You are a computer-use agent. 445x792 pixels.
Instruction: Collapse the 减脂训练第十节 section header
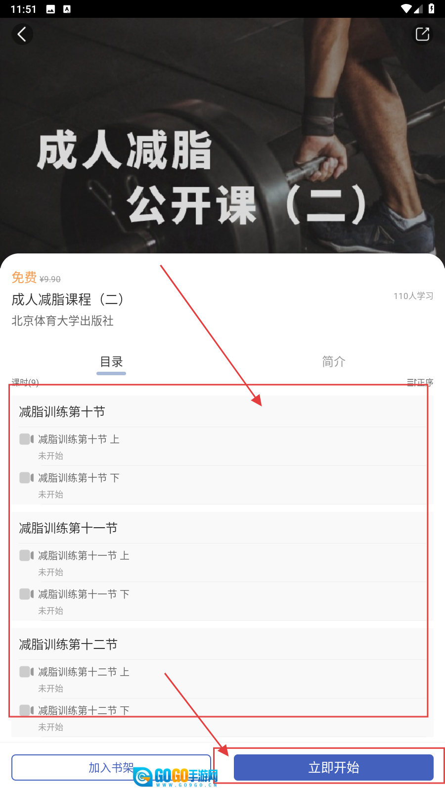click(x=222, y=411)
